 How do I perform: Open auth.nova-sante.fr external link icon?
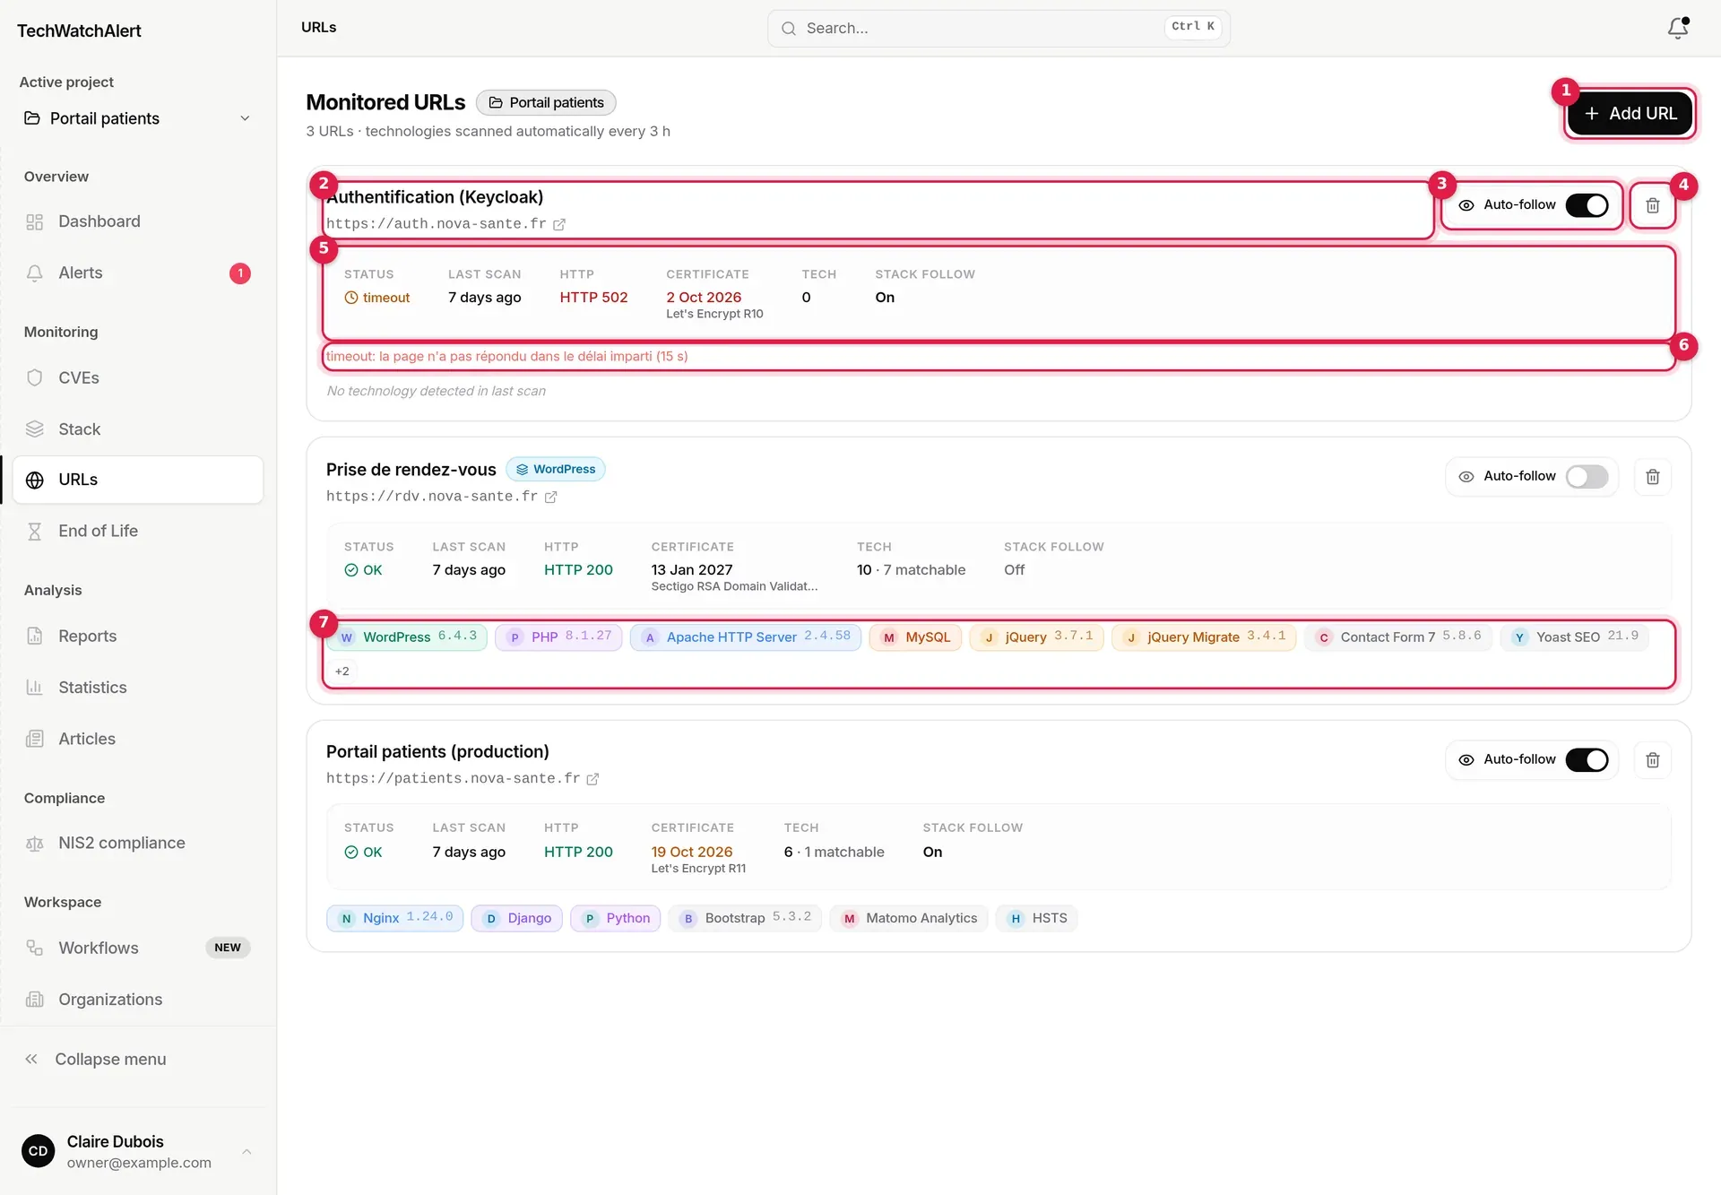point(558,224)
